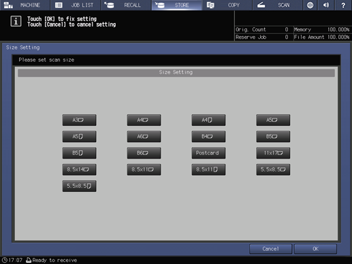Click the gray Size Setting header bar

[176, 73]
